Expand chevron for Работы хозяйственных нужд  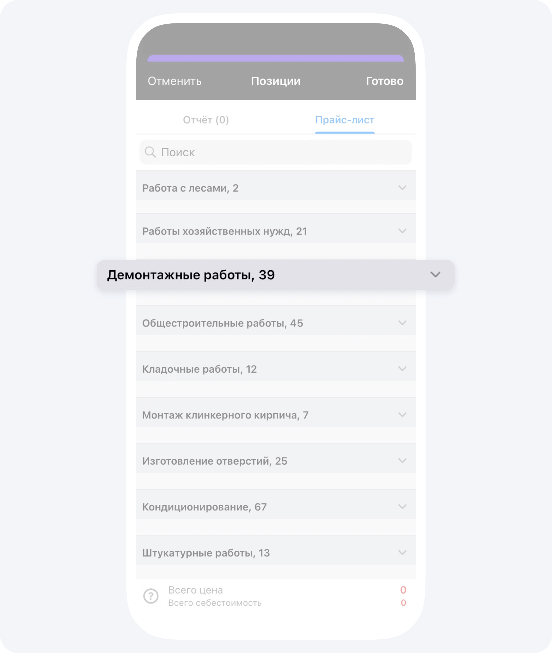(x=402, y=231)
